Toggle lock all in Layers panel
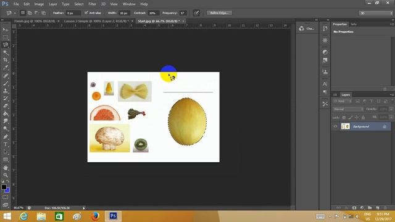 (363, 117)
